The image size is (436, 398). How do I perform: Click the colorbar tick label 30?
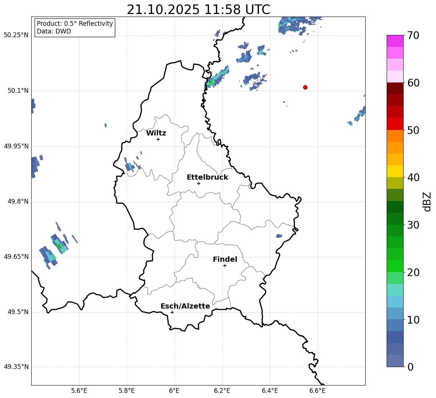pyautogui.click(x=413, y=225)
